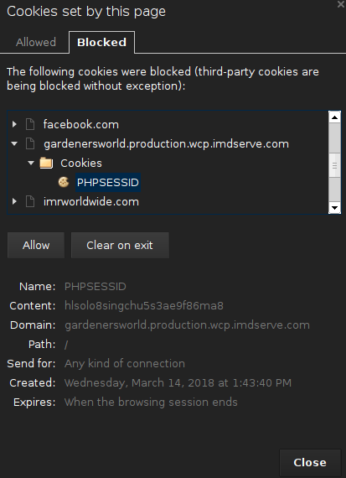The image size is (346, 478).
Task: Click the PHPSESSID cookie icon
Action: pyautogui.click(x=64, y=182)
